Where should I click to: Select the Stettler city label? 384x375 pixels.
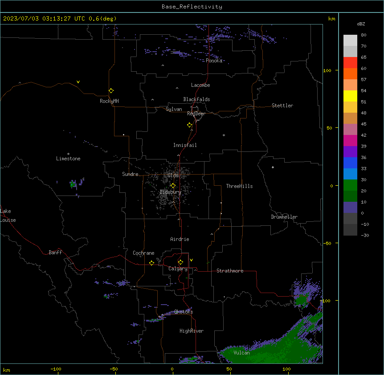[282, 106]
